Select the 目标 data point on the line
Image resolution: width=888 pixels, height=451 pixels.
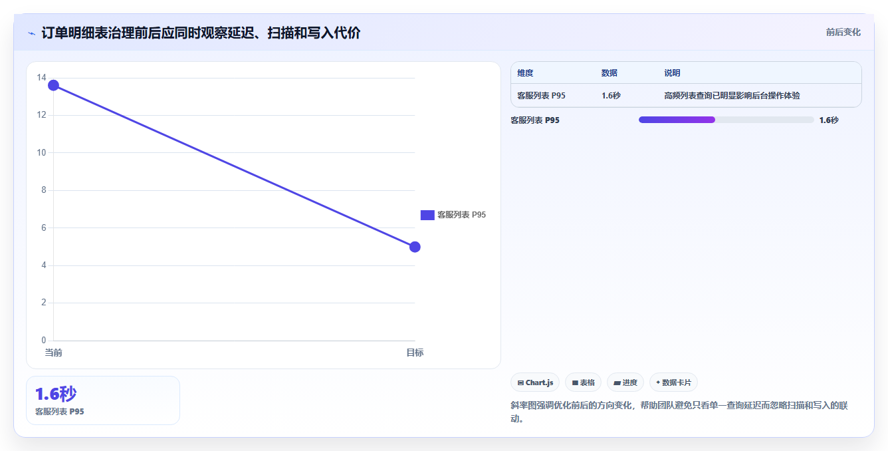[x=415, y=247]
